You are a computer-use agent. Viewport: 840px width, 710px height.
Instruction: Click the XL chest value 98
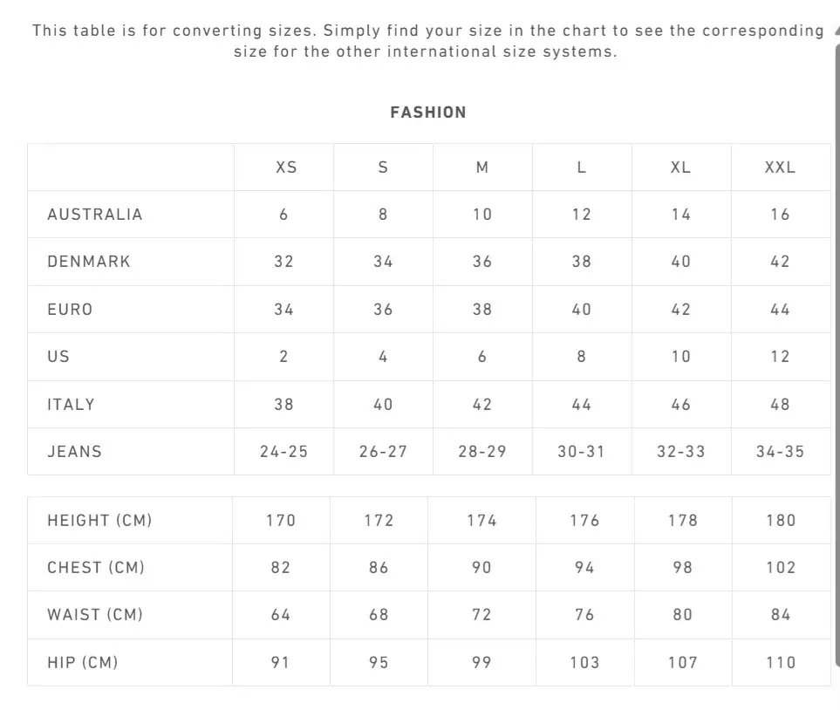[x=682, y=568]
